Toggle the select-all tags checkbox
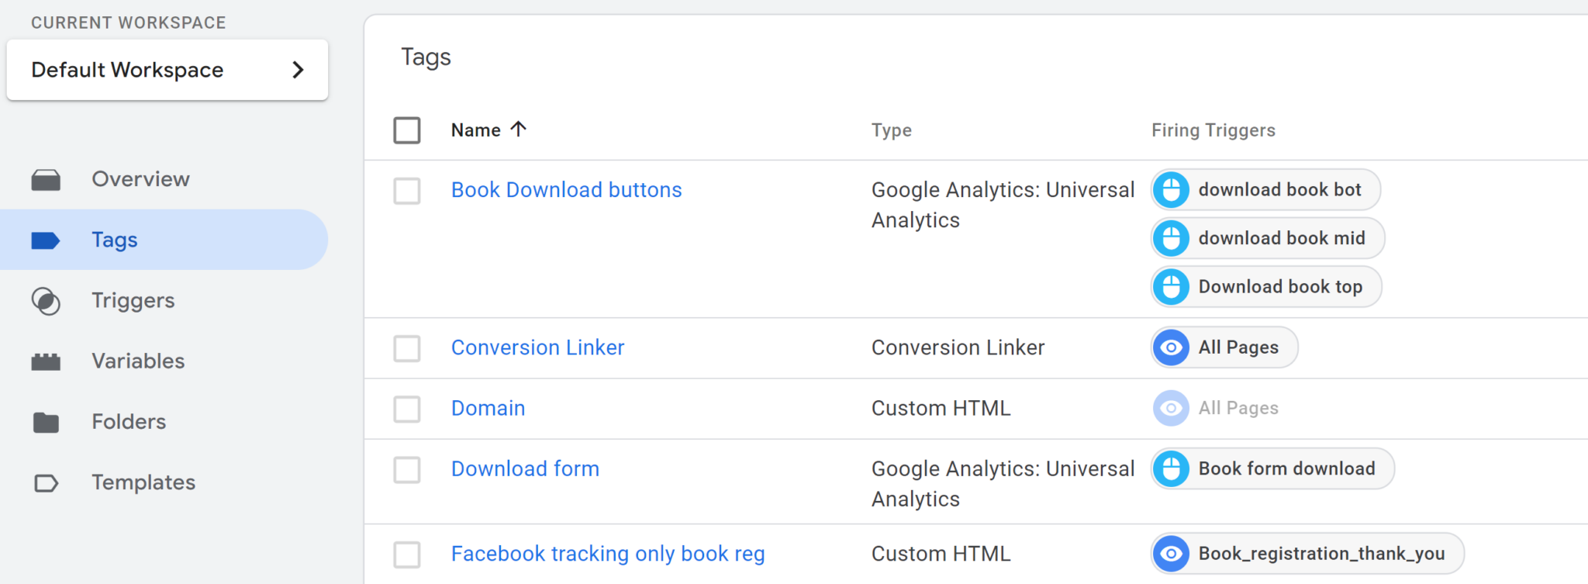 tap(407, 130)
